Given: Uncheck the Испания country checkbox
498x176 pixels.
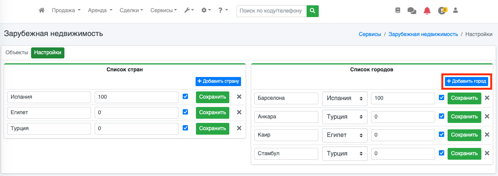Looking at the screenshot, I should pyautogui.click(x=185, y=96).
